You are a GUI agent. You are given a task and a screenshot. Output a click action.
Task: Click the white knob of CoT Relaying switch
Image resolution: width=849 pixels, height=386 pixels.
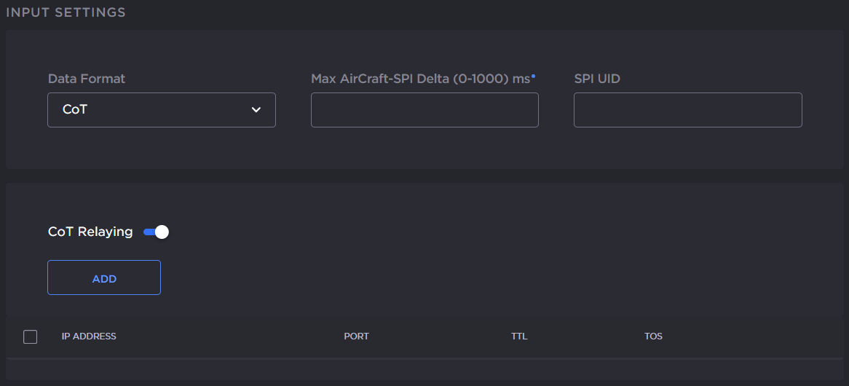point(162,232)
